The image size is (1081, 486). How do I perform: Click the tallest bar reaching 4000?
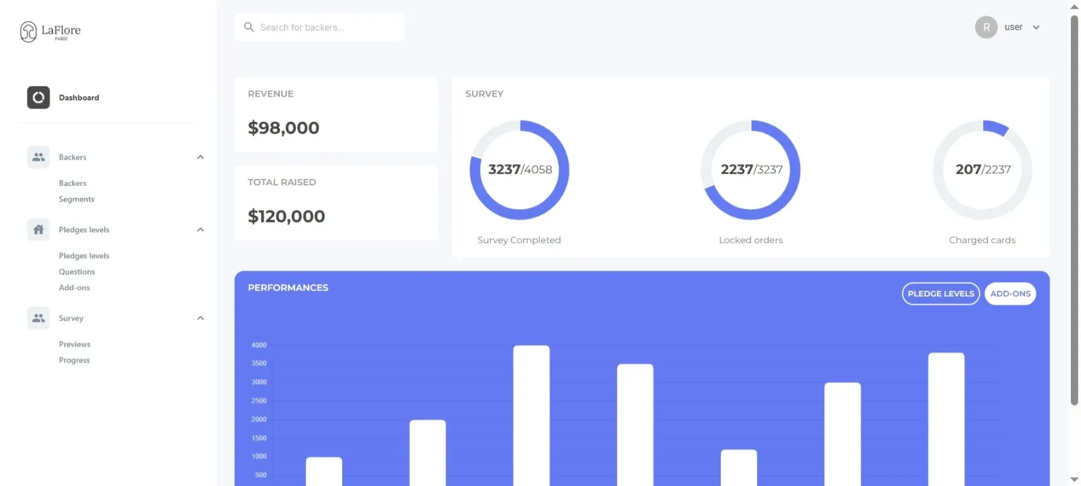click(x=531, y=416)
